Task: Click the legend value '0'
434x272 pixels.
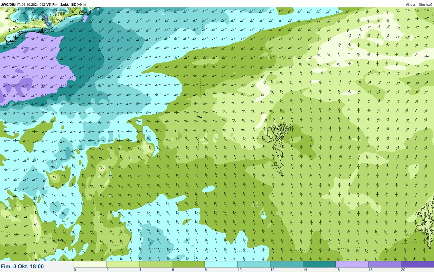Action: click(75, 270)
